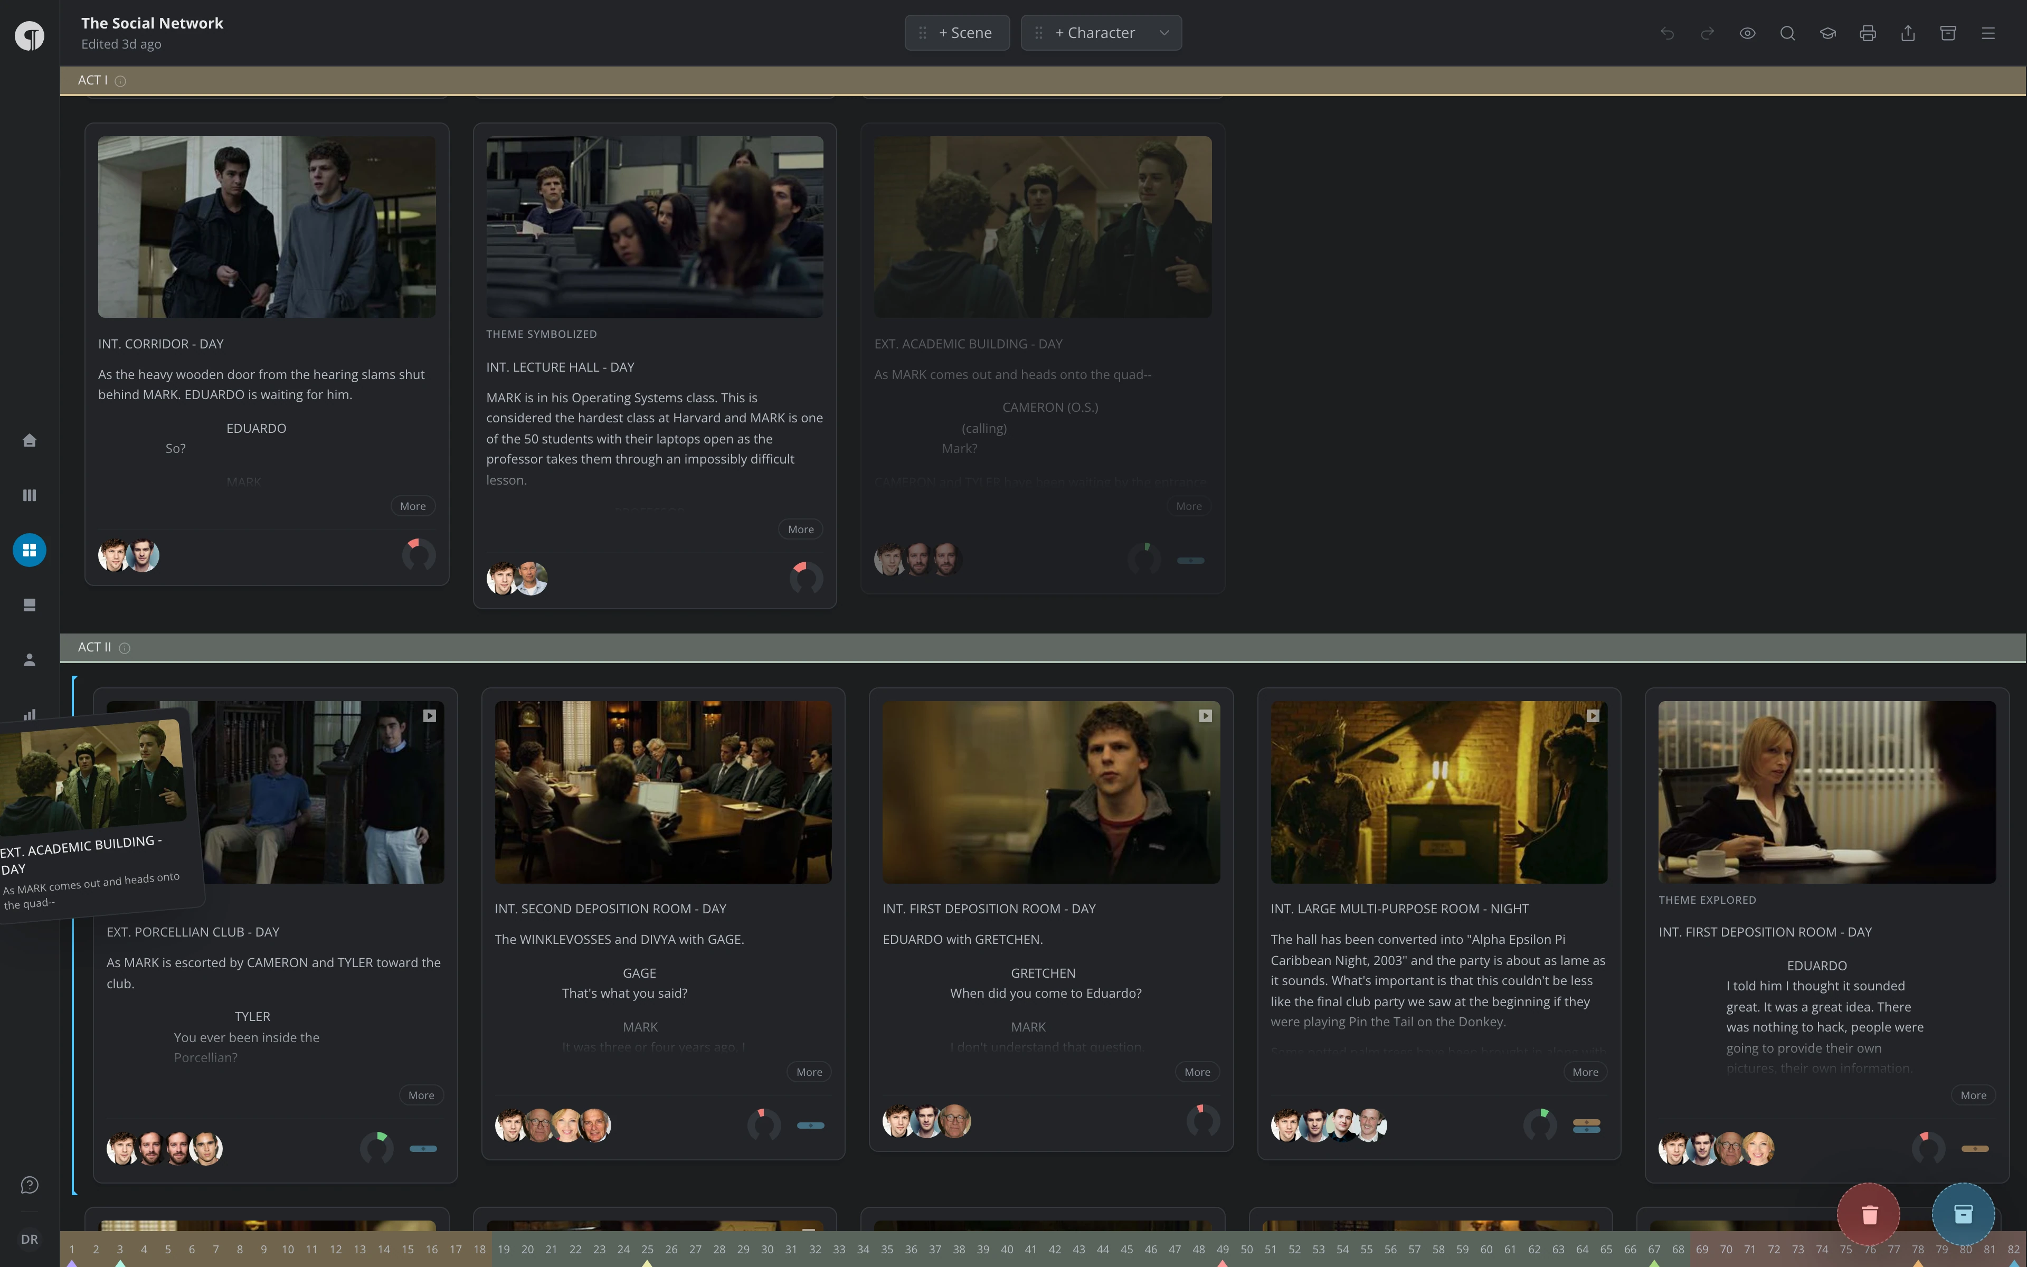Expand More on INT. CORRIDOR scene

point(413,506)
